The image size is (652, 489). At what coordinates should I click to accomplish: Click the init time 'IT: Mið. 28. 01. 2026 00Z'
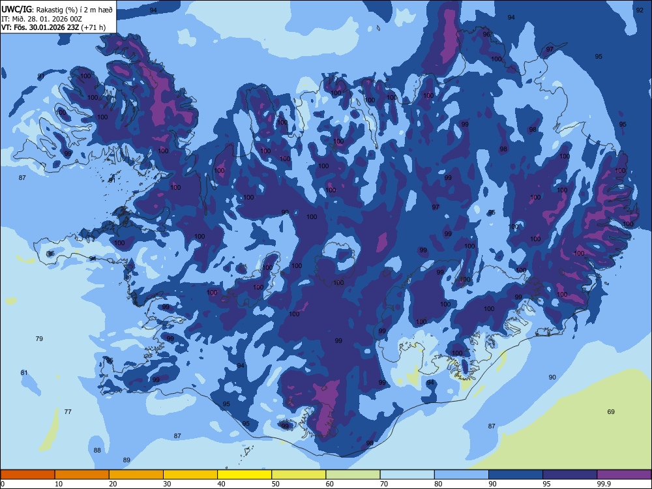click(x=42, y=19)
